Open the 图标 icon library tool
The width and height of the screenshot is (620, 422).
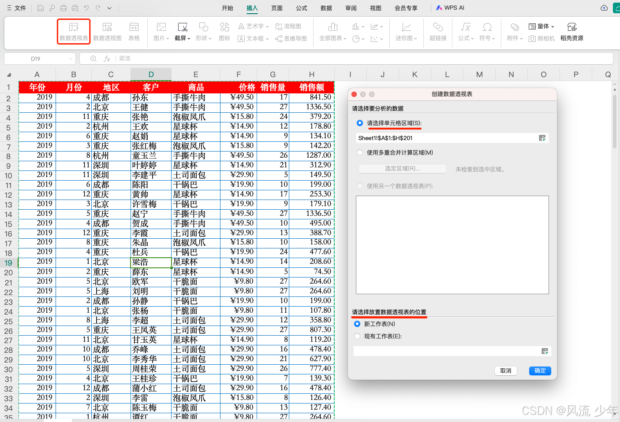[224, 31]
